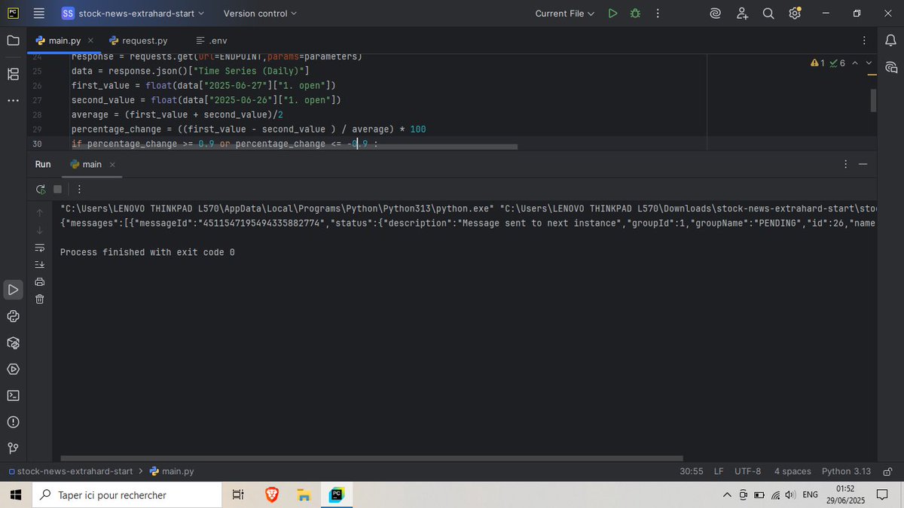The width and height of the screenshot is (904, 508).
Task: Open Run panel options ellipsis menu
Action: click(x=844, y=164)
